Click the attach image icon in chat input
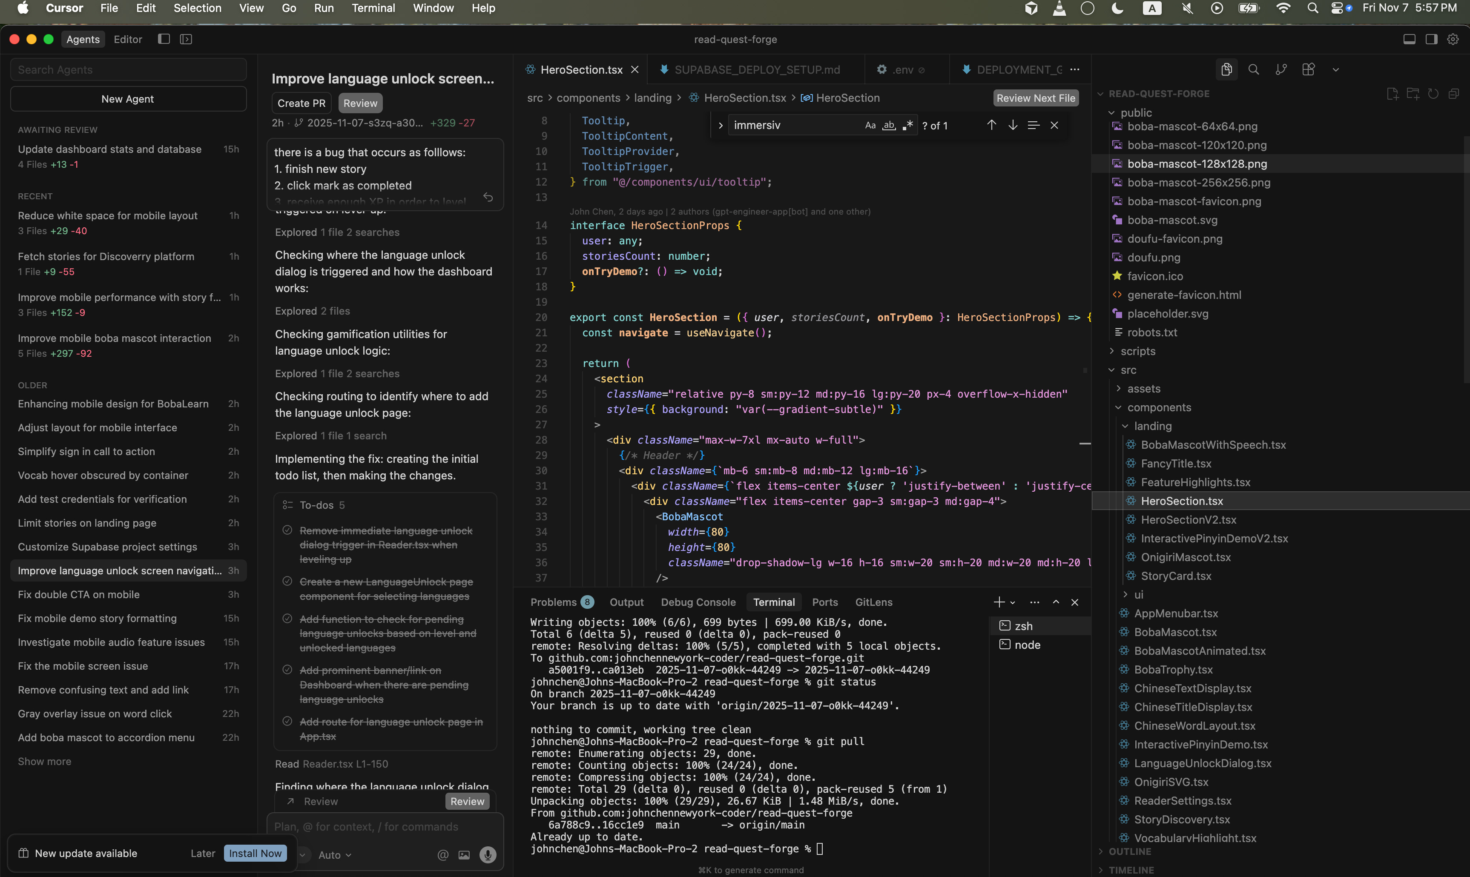Image resolution: width=1470 pixels, height=877 pixels. (464, 854)
